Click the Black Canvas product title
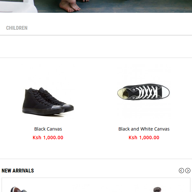The height and width of the screenshot is (192, 192). pyautogui.click(x=48, y=129)
